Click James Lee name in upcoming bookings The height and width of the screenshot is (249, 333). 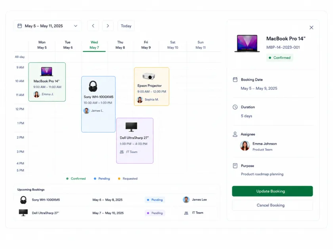click(199, 200)
